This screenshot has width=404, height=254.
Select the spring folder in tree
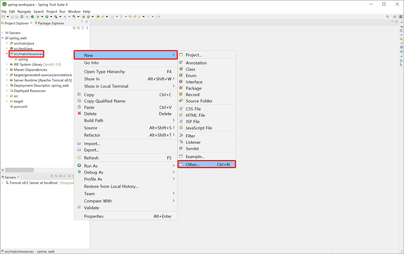[23, 59]
